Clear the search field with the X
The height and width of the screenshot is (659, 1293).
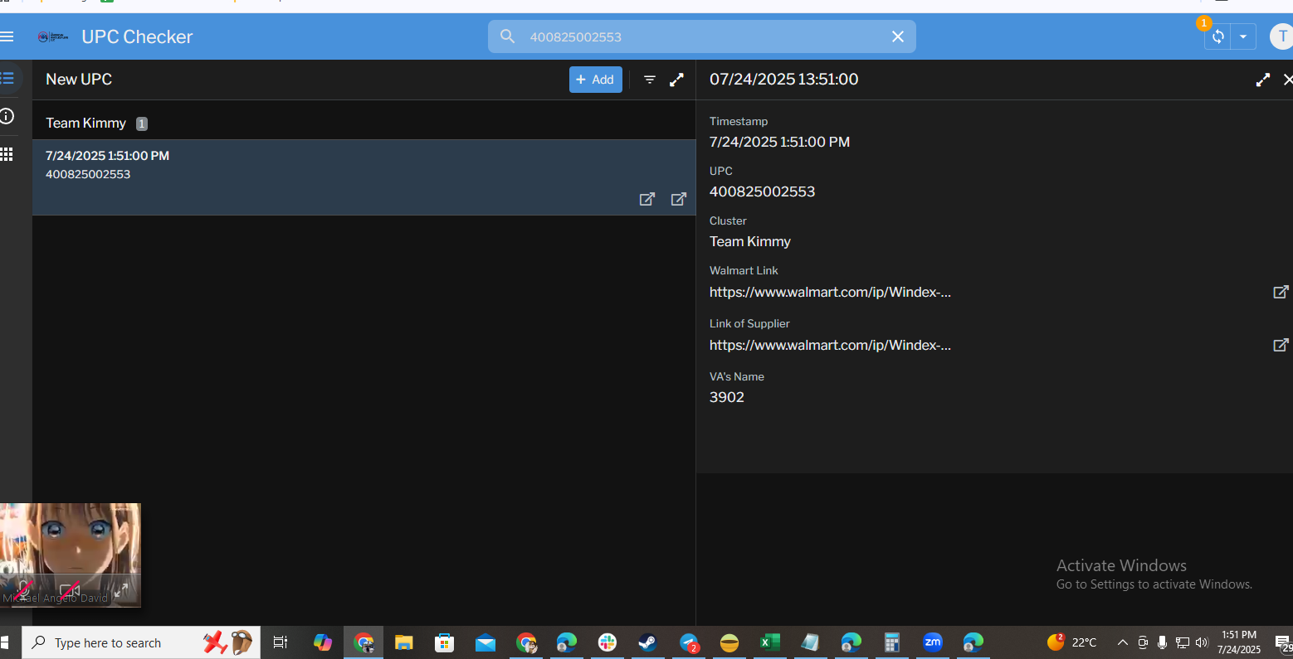(x=897, y=36)
